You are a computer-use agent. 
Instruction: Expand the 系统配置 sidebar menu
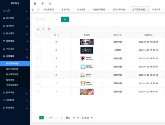(x=15, y=100)
